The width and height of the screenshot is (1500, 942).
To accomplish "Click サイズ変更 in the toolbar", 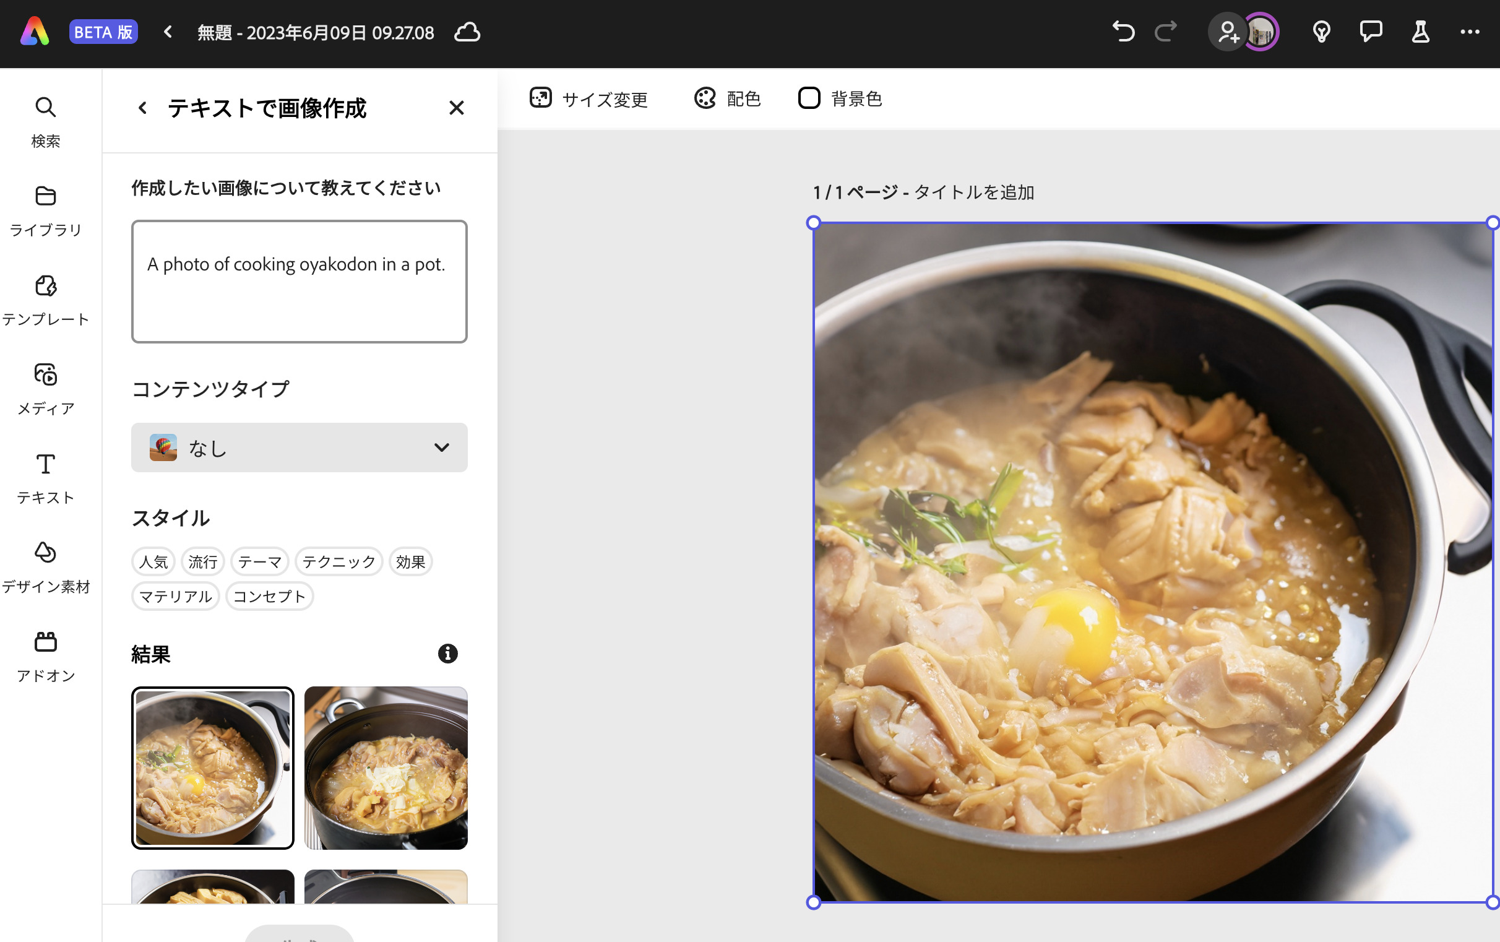I will 588,98.
